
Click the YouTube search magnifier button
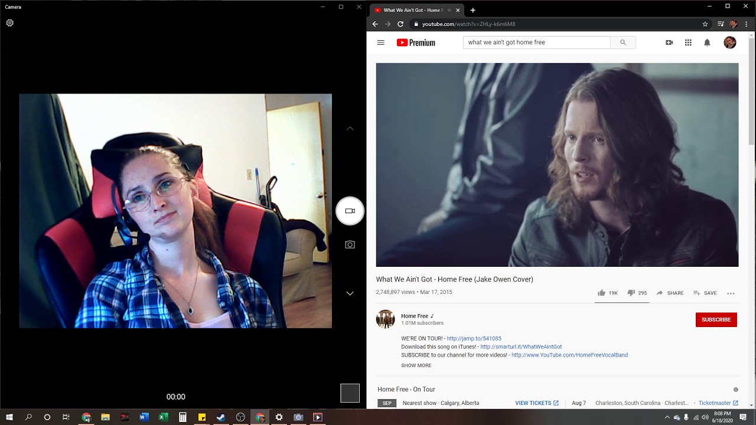(623, 42)
